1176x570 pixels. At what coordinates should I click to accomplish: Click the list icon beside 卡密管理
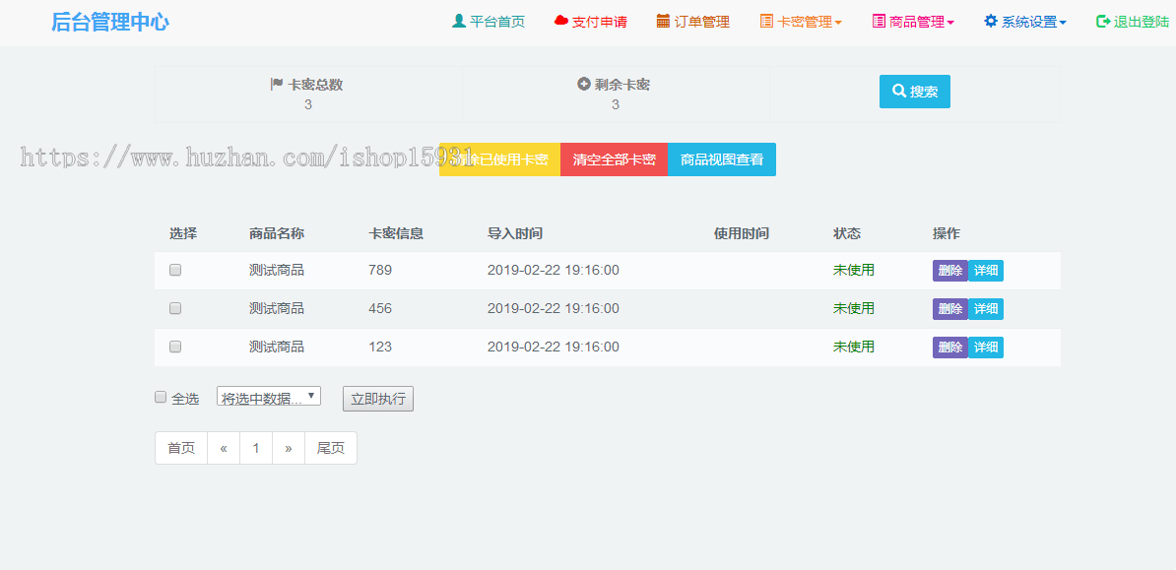766,21
